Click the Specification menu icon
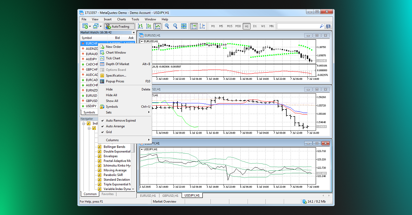This screenshot has height=215, width=412. [x=102, y=76]
